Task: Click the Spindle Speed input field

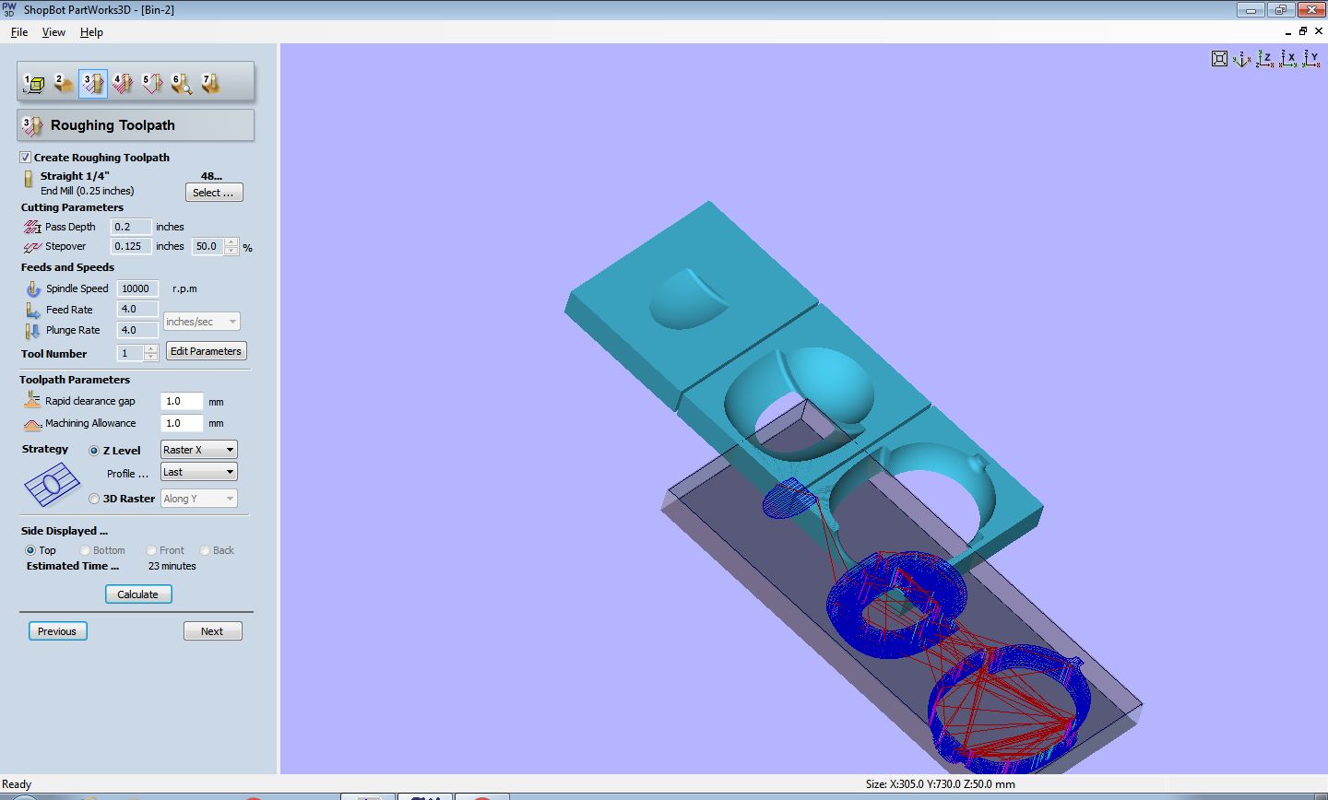Action: point(138,288)
